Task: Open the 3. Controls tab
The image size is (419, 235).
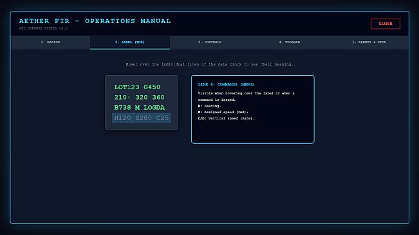Action: coord(210,42)
